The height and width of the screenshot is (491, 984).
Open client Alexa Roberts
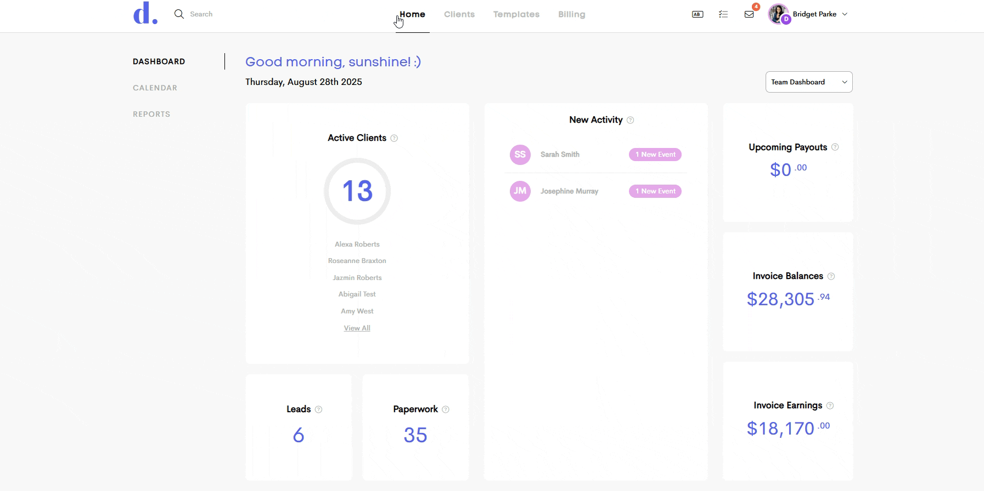point(357,244)
